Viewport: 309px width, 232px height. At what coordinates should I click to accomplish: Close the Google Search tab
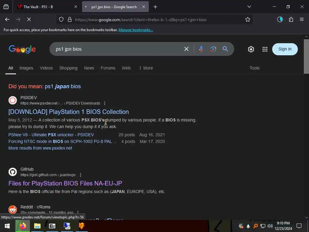[144, 7]
